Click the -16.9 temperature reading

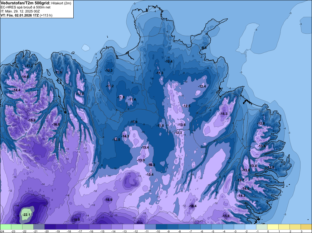(x=109, y=200)
